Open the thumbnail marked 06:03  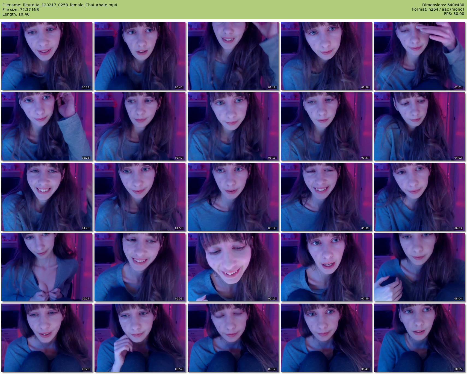click(x=419, y=197)
